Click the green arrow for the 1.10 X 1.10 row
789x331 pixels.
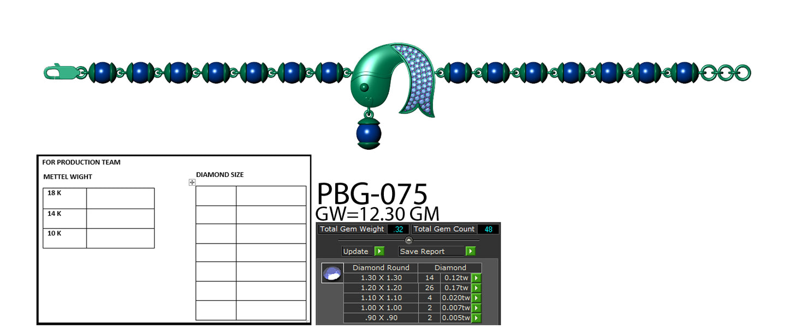(x=475, y=298)
